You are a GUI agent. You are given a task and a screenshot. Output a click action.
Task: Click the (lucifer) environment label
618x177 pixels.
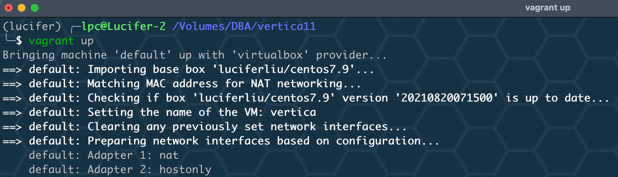pyautogui.click(x=32, y=26)
